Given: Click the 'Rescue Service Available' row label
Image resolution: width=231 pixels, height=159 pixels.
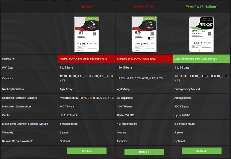Looking at the screenshot, I should click(x=18, y=141).
